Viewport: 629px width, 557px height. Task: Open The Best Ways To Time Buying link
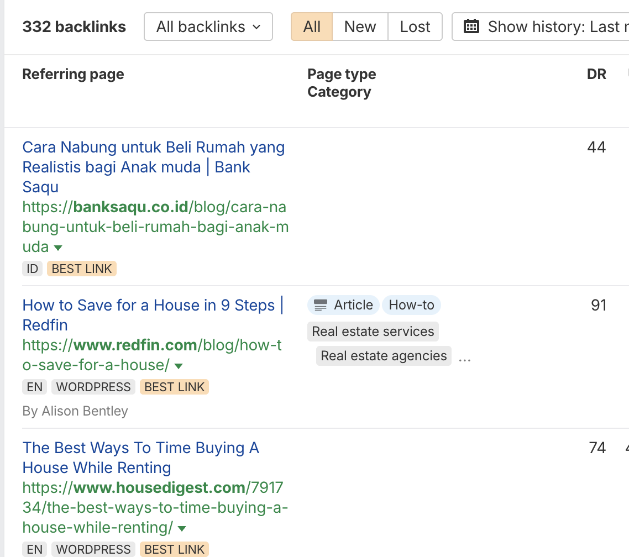(x=140, y=448)
